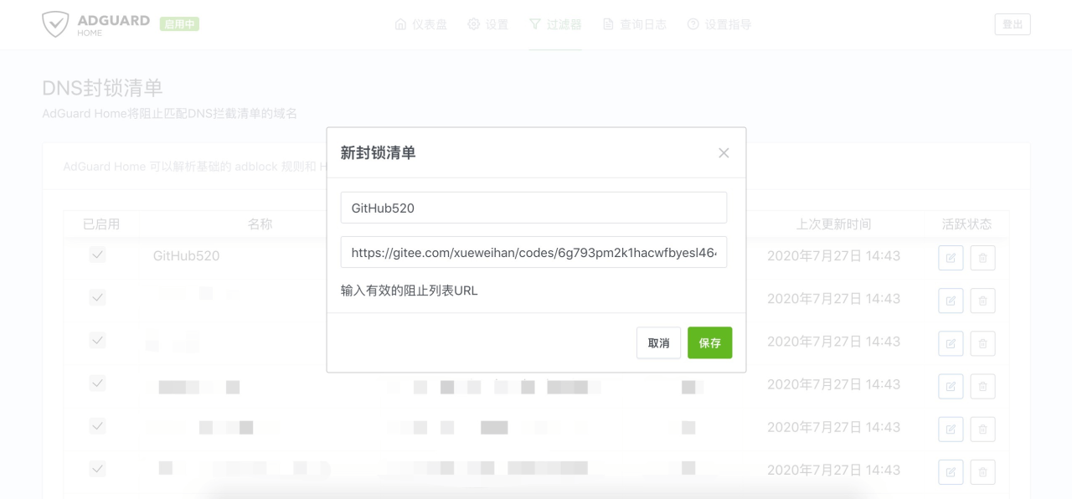Open the 设置指导 setup guide

tap(719, 24)
